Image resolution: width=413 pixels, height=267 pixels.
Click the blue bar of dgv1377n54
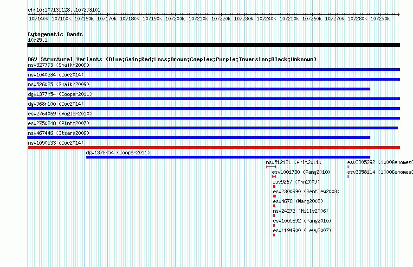pyautogui.click(x=213, y=99)
